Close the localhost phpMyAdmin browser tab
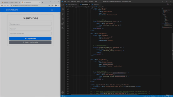Image resolution: width=173 pixels, height=97 pixels. 19,2
